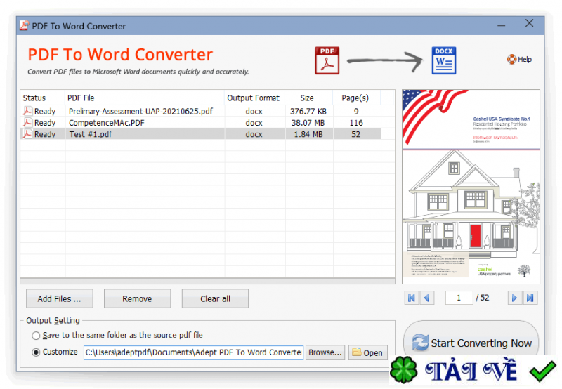562x389 pixels.
Task: Click page count 9 cell
Action: point(356,112)
